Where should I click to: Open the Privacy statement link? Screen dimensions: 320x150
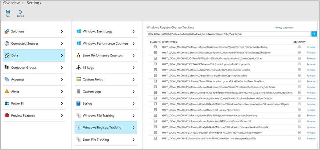tap(284, 28)
